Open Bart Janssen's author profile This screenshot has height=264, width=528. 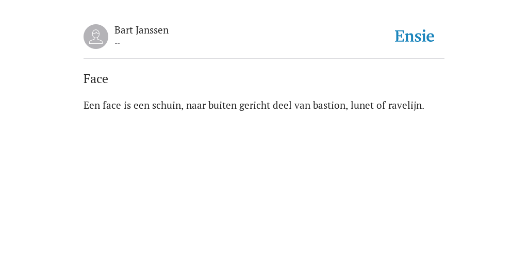pos(141,30)
